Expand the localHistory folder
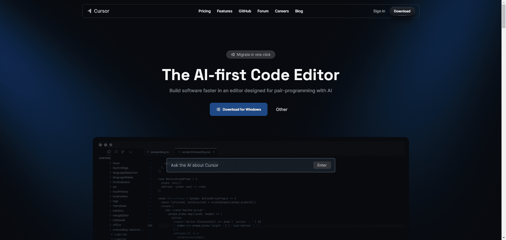Viewport: 506px width, 240px height. [x=119, y=192]
